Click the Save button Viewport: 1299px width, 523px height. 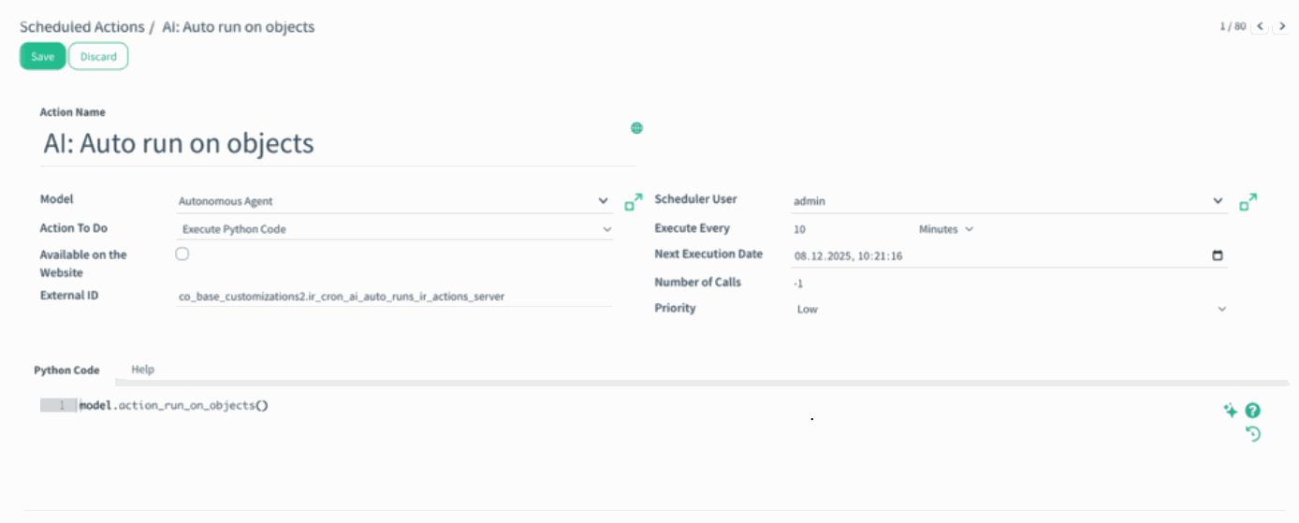[43, 56]
